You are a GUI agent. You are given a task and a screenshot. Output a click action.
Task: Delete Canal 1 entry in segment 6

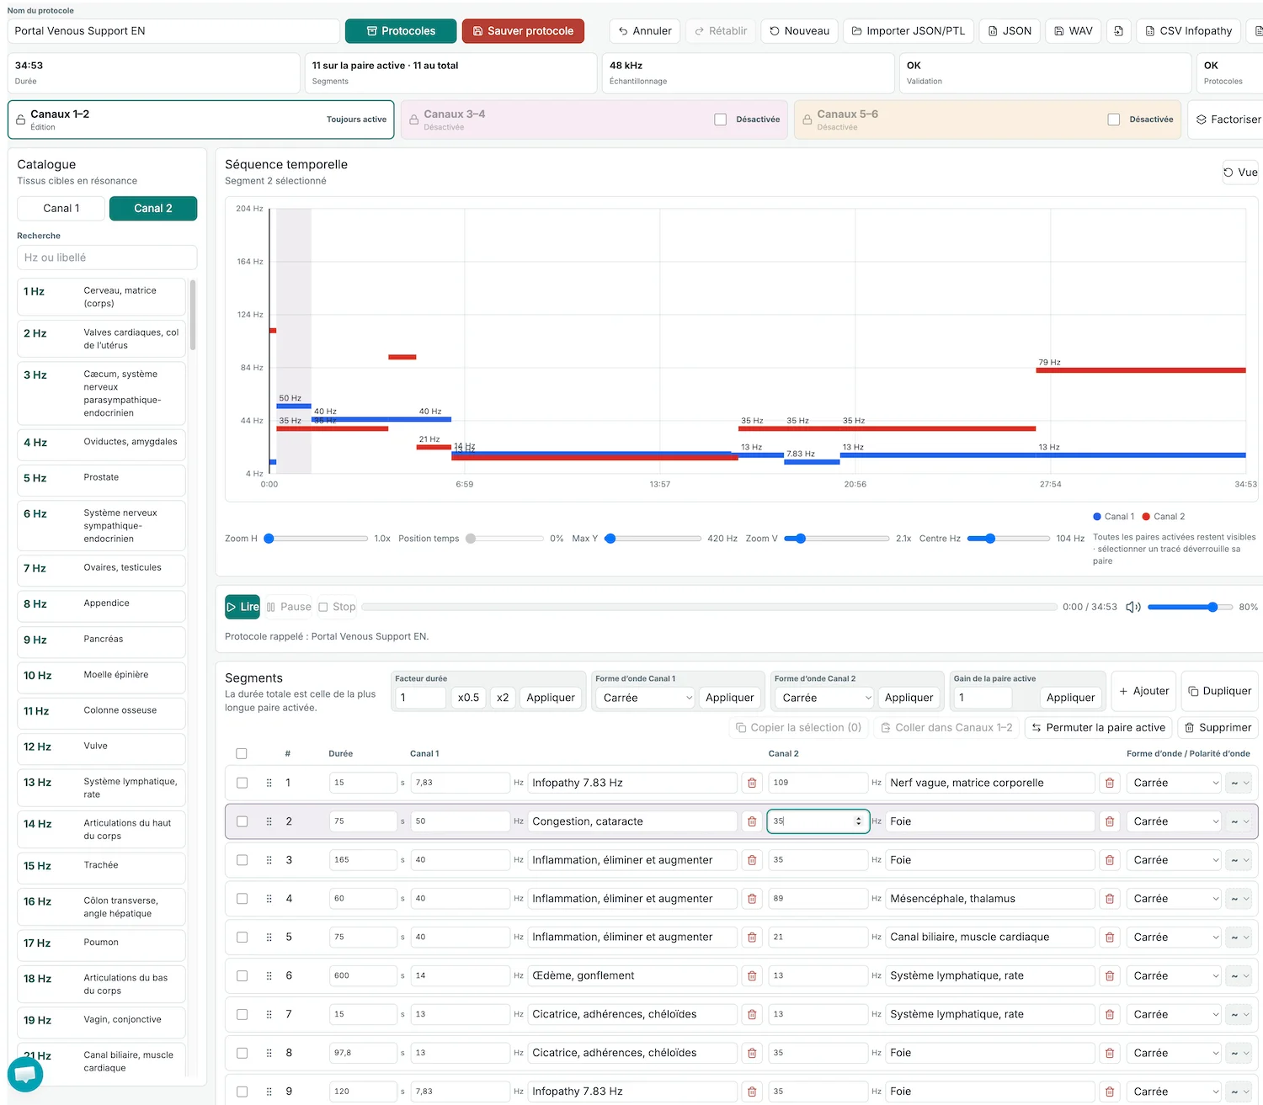(x=752, y=975)
